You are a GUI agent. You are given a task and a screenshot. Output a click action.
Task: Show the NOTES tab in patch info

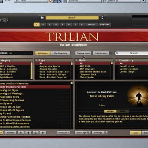pyautogui.click(x=110, y=111)
